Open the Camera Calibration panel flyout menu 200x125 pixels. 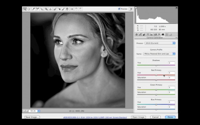click(x=176, y=38)
